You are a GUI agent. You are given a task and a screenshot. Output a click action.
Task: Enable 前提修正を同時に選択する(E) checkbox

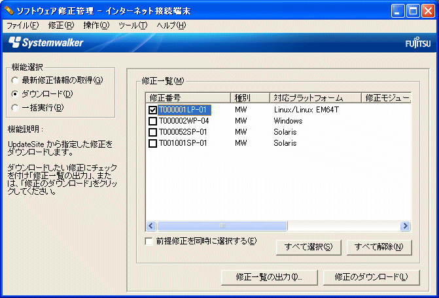click(149, 241)
